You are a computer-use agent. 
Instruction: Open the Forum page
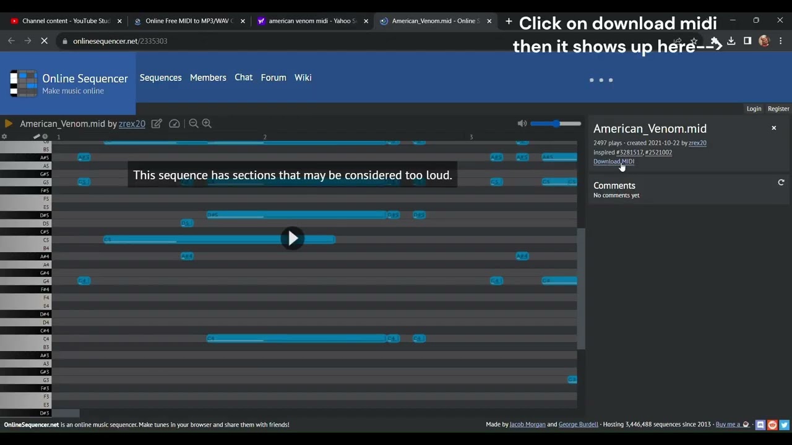coord(273,77)
